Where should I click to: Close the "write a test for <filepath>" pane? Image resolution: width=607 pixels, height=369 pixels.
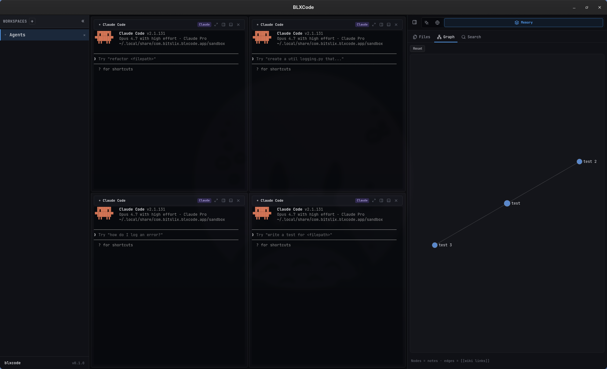tap(396, 200)
